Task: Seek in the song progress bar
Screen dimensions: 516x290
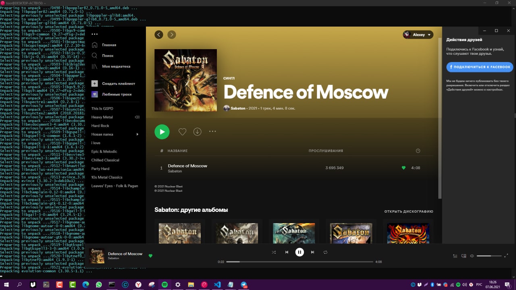Action: (x=300, y=262)
